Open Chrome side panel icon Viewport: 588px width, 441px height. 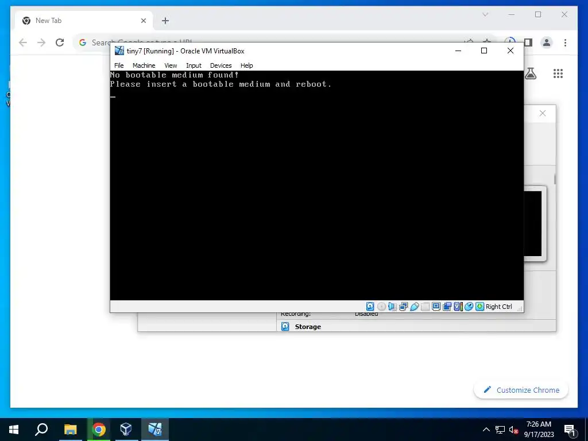click(528, 42)
